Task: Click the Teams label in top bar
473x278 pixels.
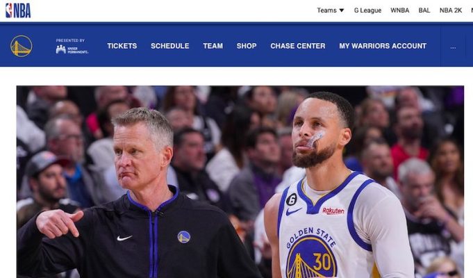Action: (326, 10)
